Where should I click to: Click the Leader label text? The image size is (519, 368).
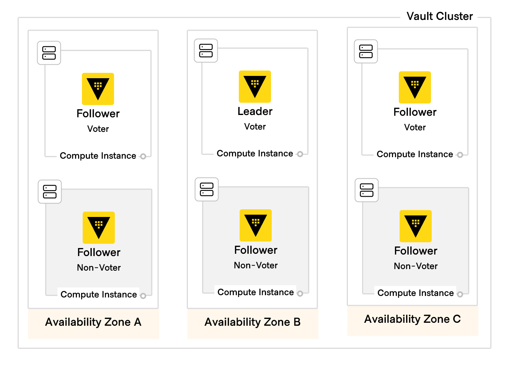point(255,111)
